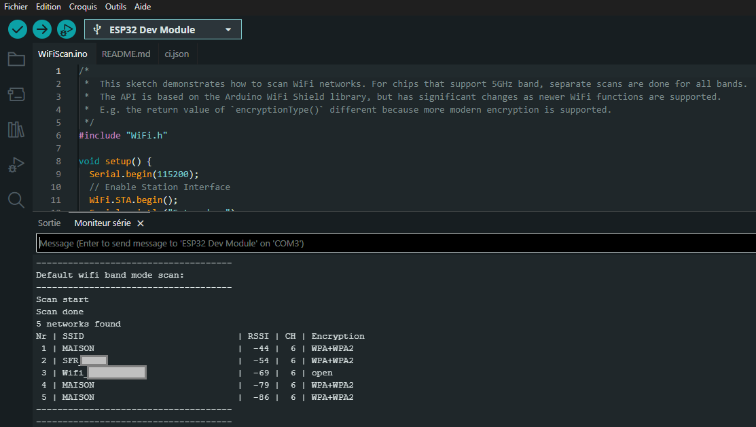Open the Outils menu

tap(115, 6)
